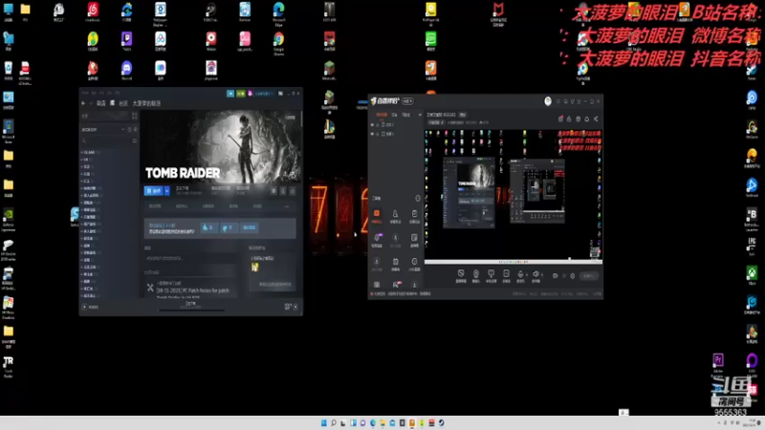The height and width of the screenshot is (430, 765).
Task: Open the speaker dropdown arrow in live app
Action: pos(541,275)
